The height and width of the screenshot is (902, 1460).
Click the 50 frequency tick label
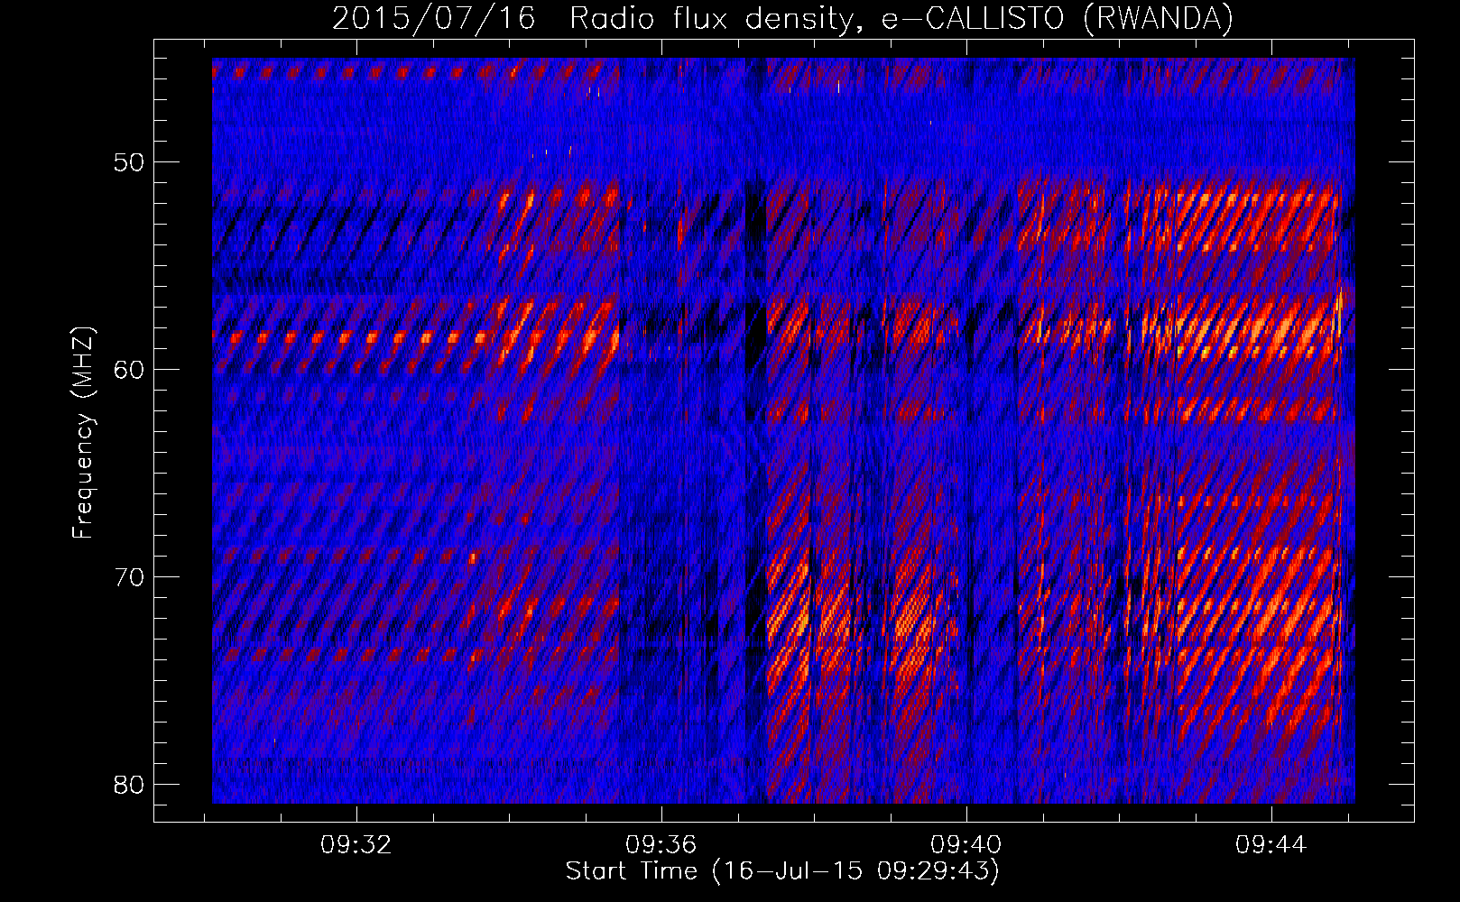[130, 162]
